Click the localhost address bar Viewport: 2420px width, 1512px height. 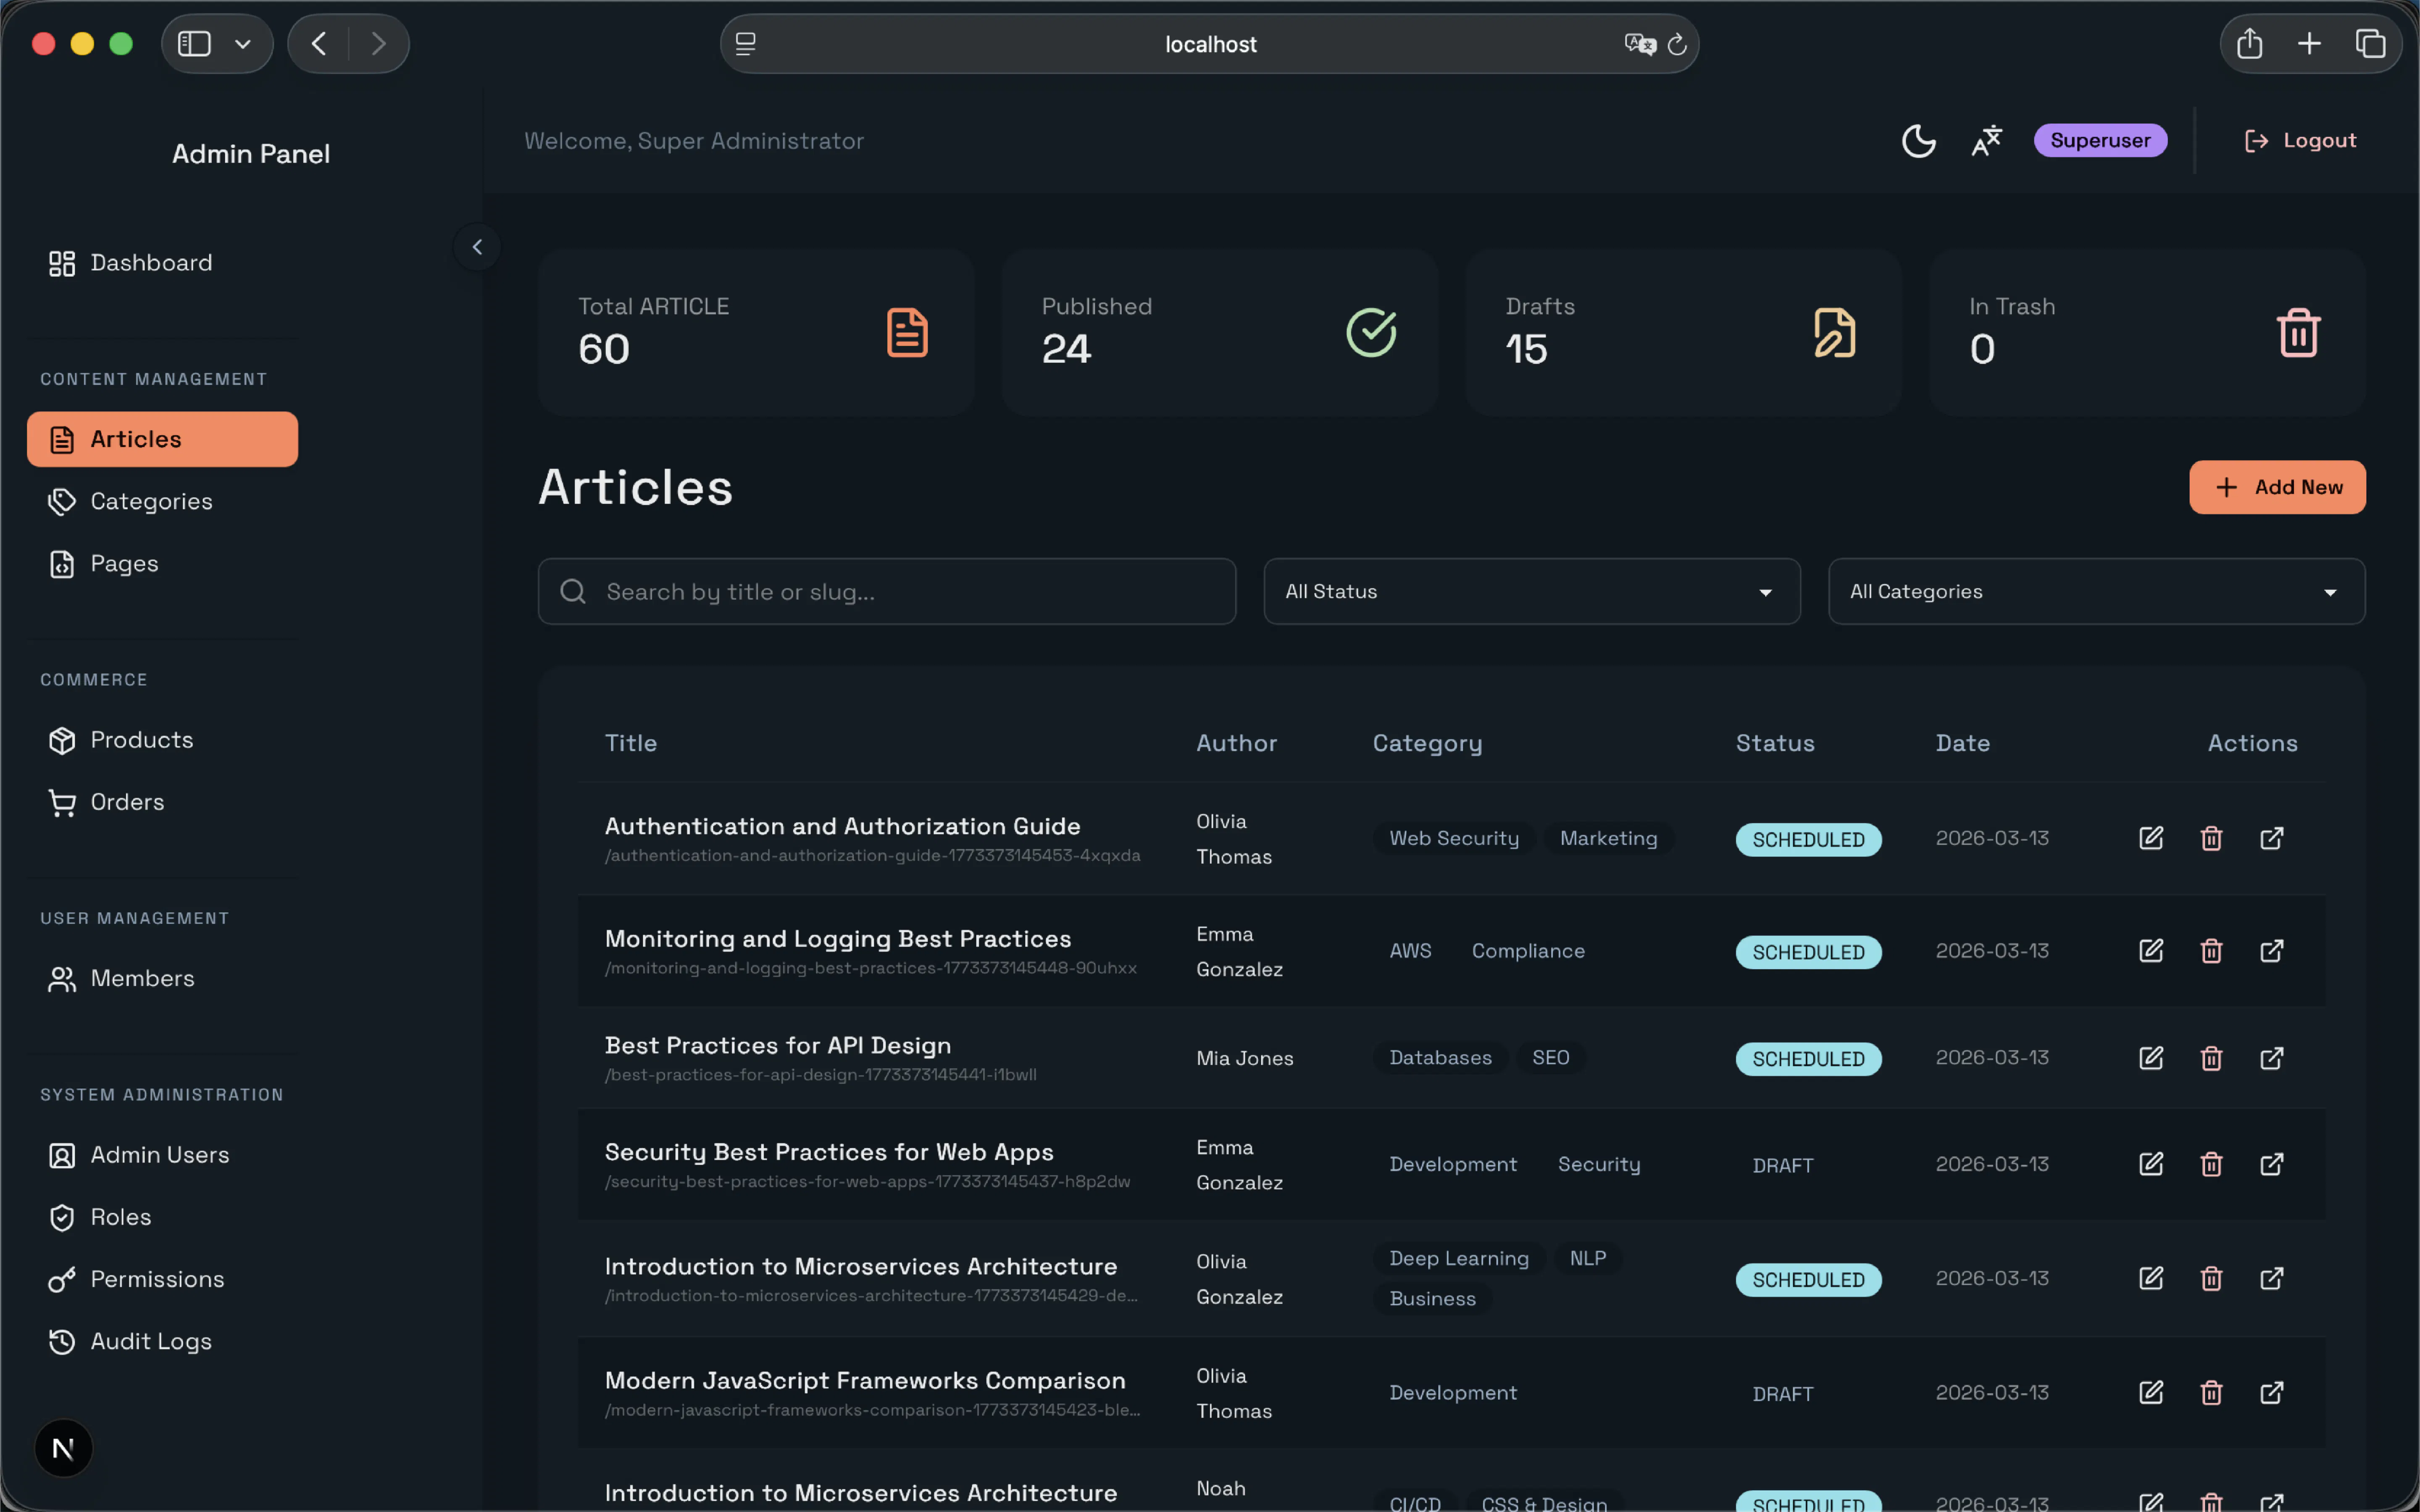click(x=1209, y=44)
